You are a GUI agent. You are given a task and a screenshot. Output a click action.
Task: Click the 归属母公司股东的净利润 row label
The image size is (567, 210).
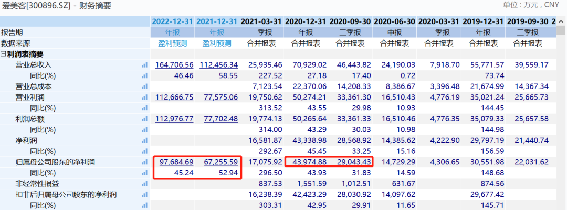55,162
